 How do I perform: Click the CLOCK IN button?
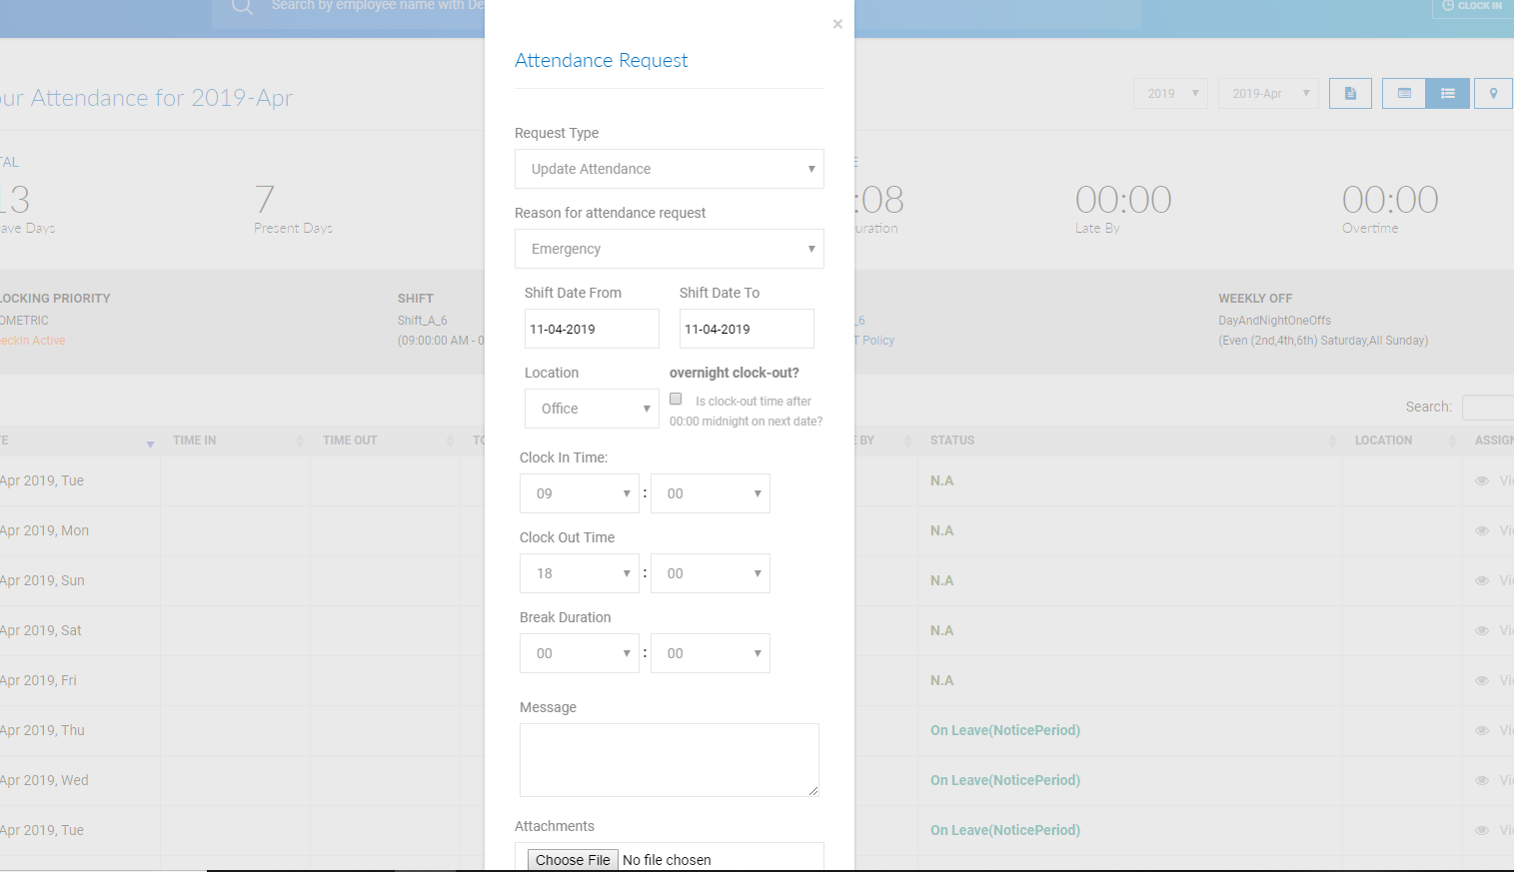pyautogui.click(x=1473, y=6)
